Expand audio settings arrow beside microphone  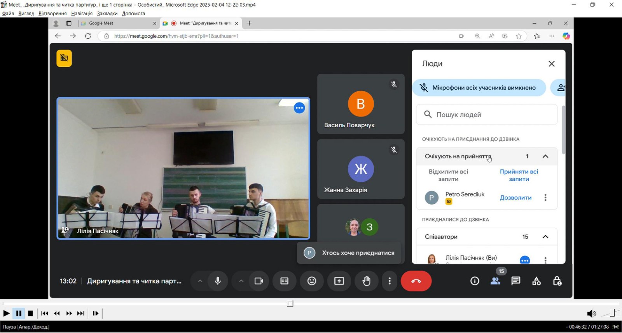pyautogui.click(x=200, y=281)
